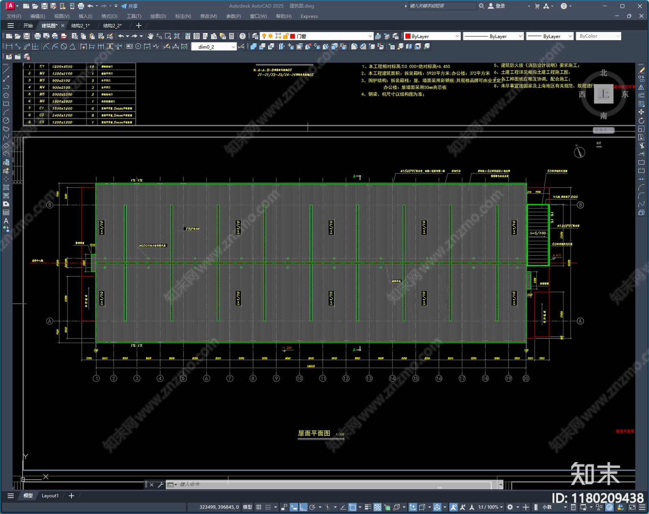Toggle Ortho mode in status bar
The width and height of the screenshot is (649, 514).
[x=303, y=507]
